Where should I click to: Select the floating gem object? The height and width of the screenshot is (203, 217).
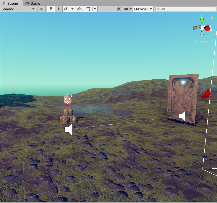[68, 100]
